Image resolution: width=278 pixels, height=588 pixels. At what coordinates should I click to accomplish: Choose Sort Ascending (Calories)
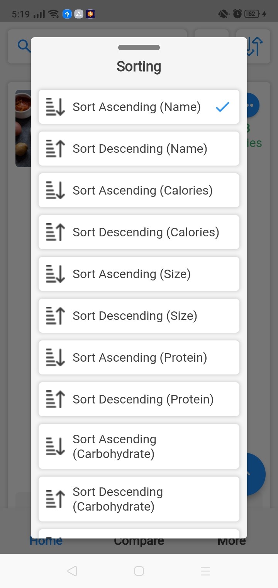click(x=142, y=190)
